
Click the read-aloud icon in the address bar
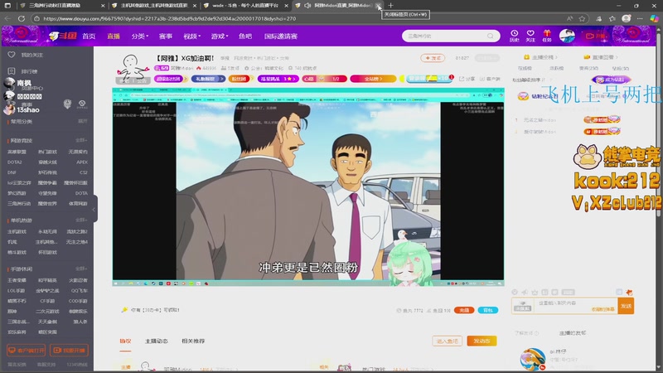[569, 18]
